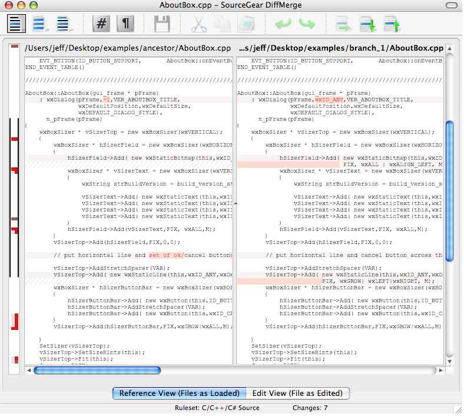Select the show all lines view icon

tap(16, 24)
